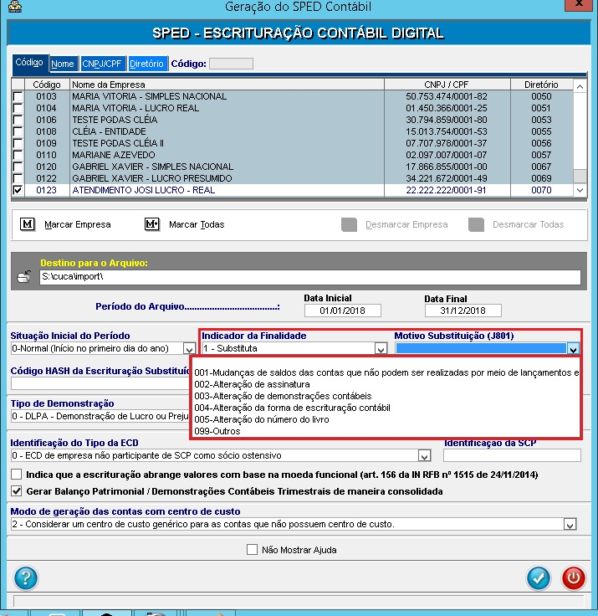Screen dimensions: 598x616
Task: Click the Desmarcar Todas gray icon
Action: coord(476,224)
